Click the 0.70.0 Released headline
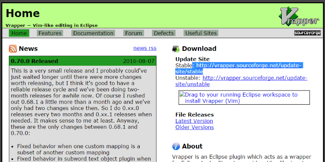The height and width of the screenshot is (162, 325). click(x=35, y=61)
